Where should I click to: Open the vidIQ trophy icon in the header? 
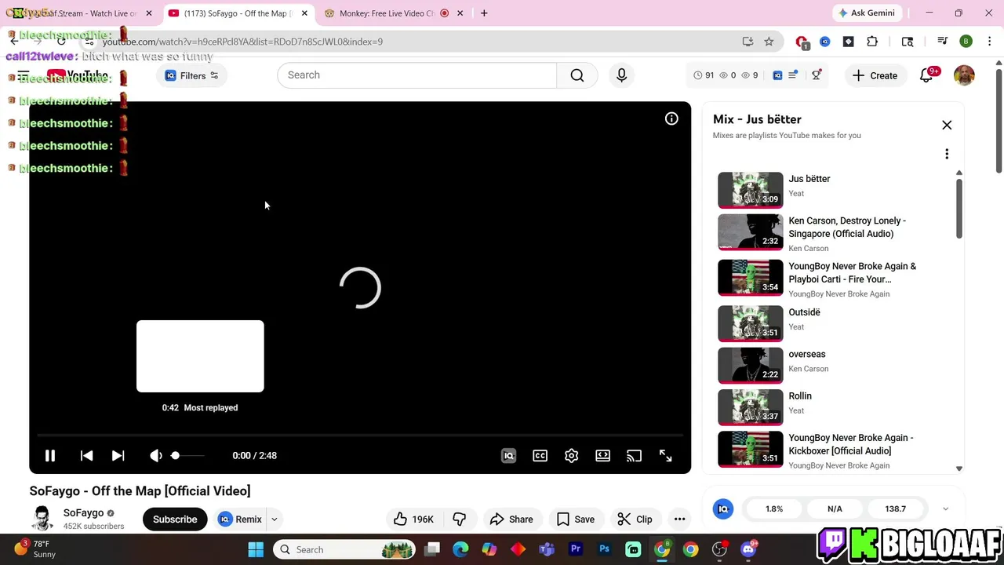coord(817,75)
